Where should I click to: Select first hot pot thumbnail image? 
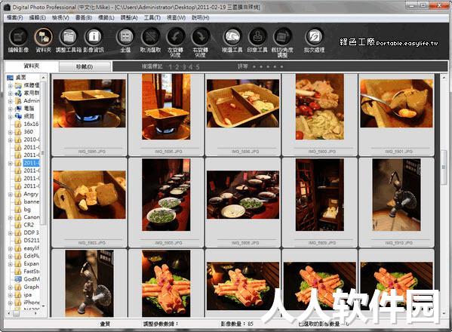pyautogui.click(x=89, y=103)
